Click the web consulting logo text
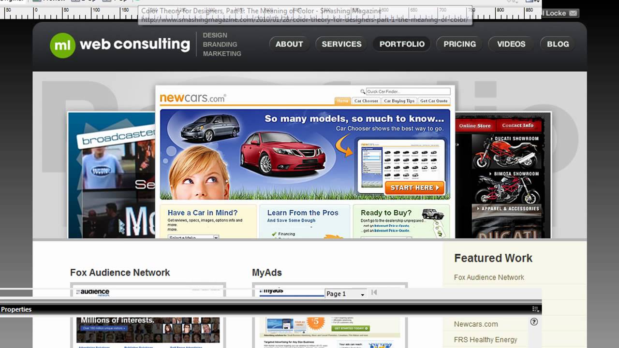 coord(134,44)
